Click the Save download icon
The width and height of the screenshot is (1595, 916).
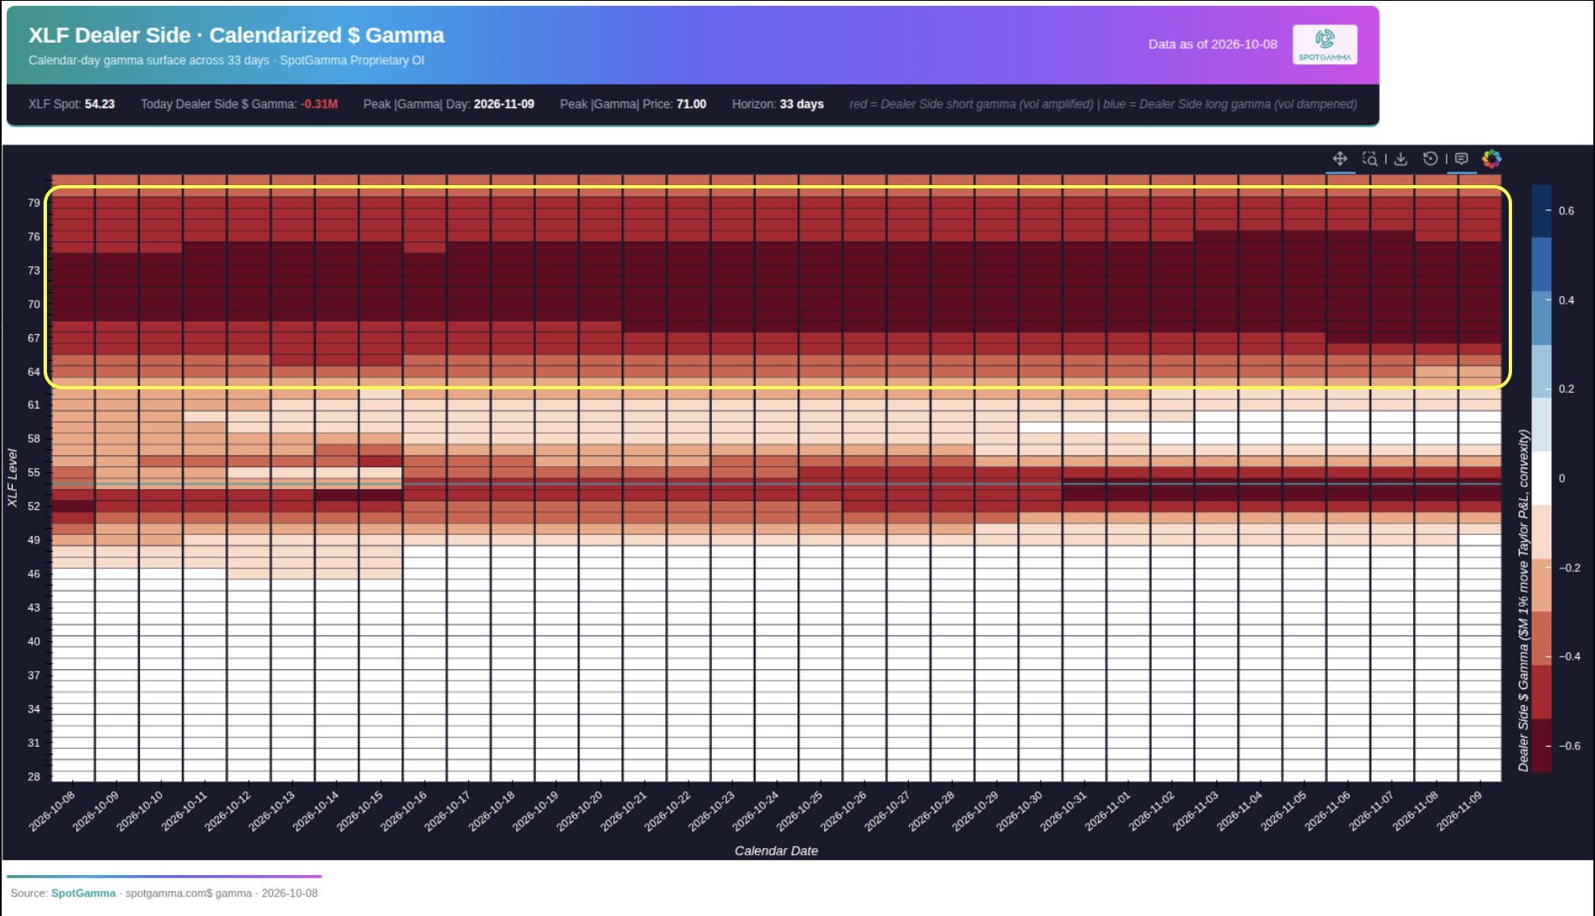pos(1401,158)
